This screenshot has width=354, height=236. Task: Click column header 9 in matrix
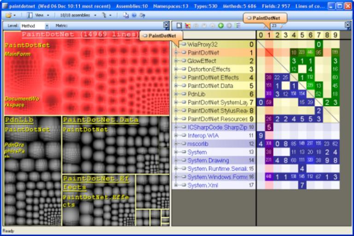[335, 35]
